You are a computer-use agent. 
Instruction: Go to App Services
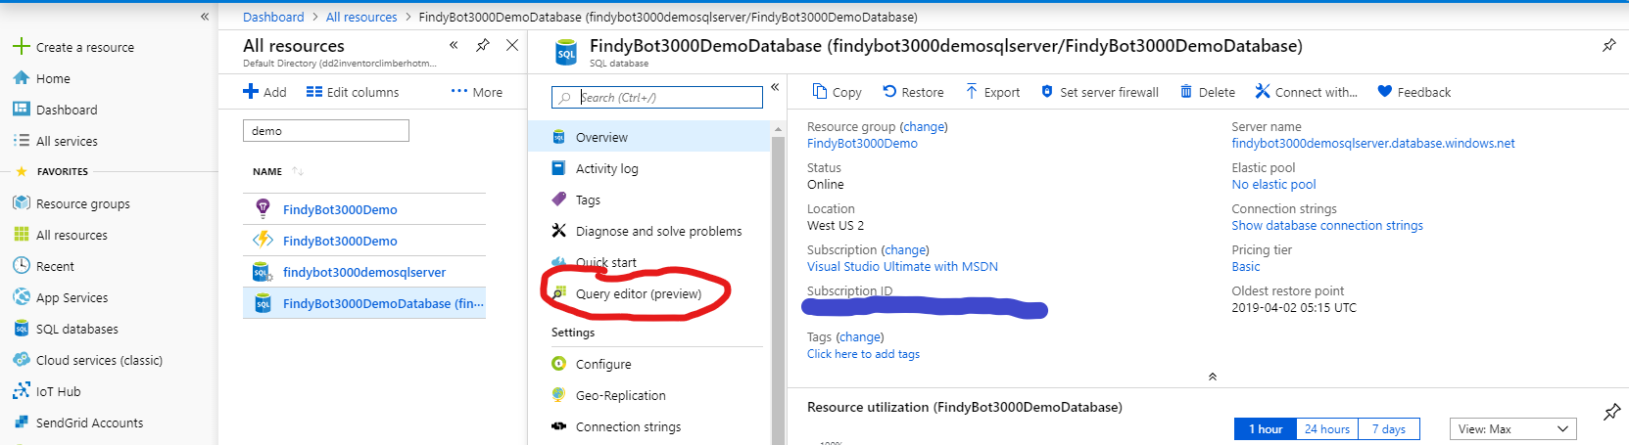point(72,297)
